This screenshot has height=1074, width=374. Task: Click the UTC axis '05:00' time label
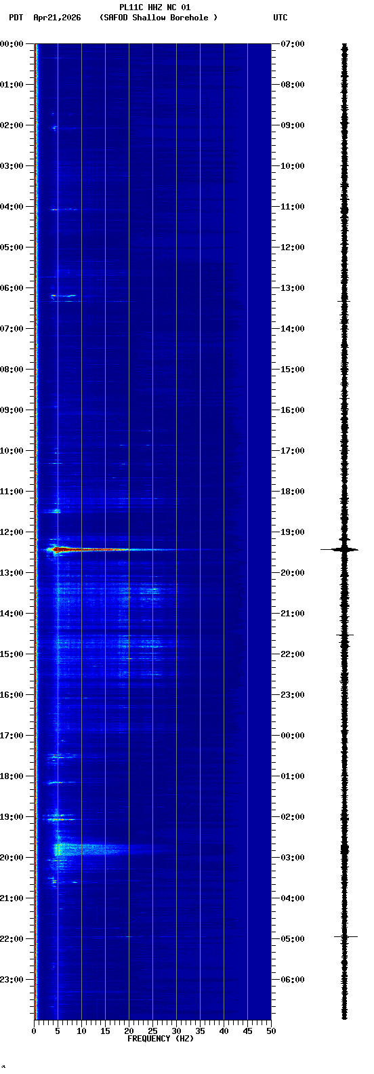point(293,939)
